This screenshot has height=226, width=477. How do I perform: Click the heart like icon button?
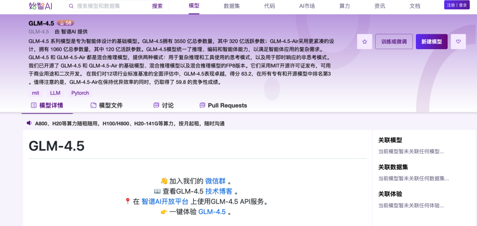pos(458,42)
